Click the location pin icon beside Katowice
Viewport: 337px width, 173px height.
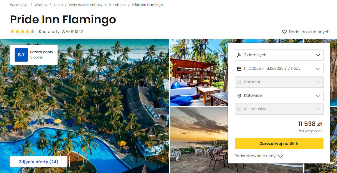click(239, 96)
